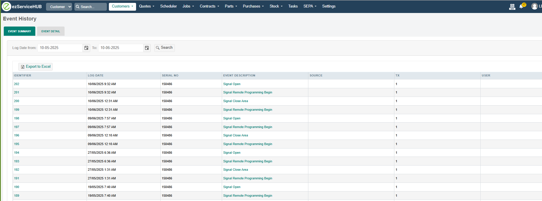
Task: Expand the Customers menu
Action: tap(122, 6)
